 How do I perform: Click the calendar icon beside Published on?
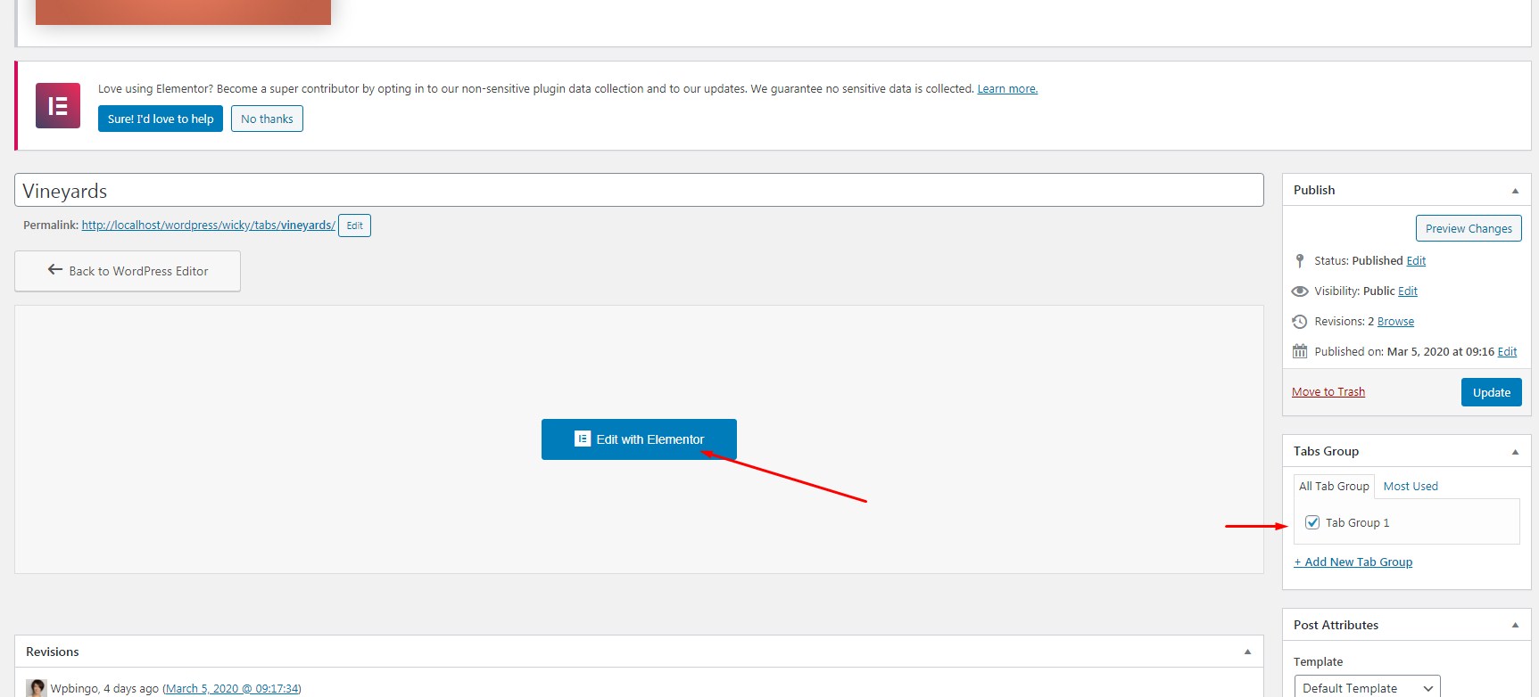tap(1300, 351)
